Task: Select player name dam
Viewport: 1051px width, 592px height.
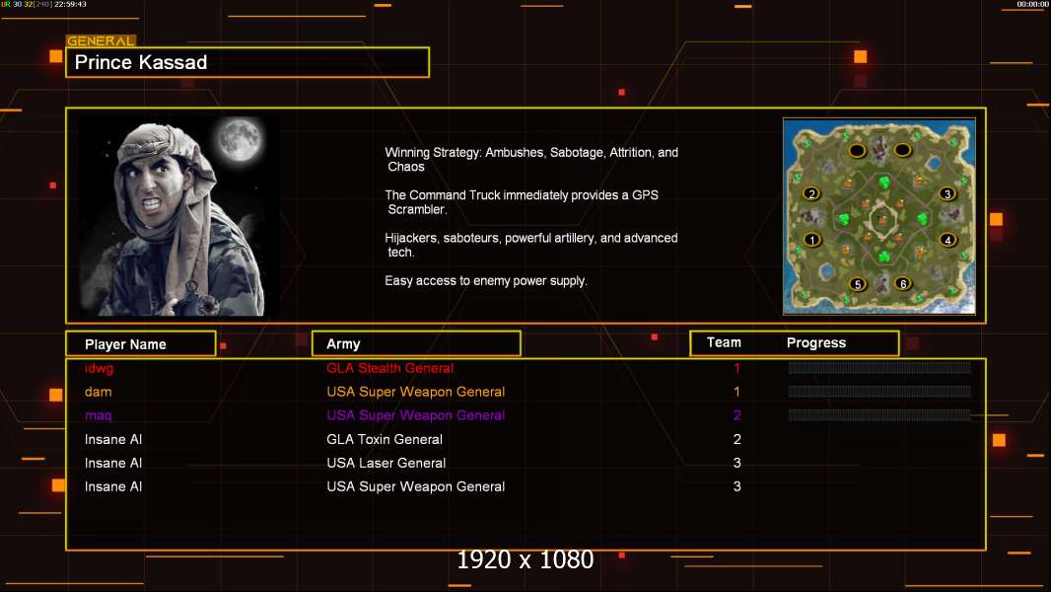Action: tap(98, 392)
